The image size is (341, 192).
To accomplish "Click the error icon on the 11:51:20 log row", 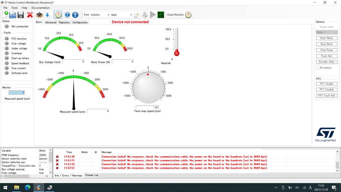I will pos(57,157).
